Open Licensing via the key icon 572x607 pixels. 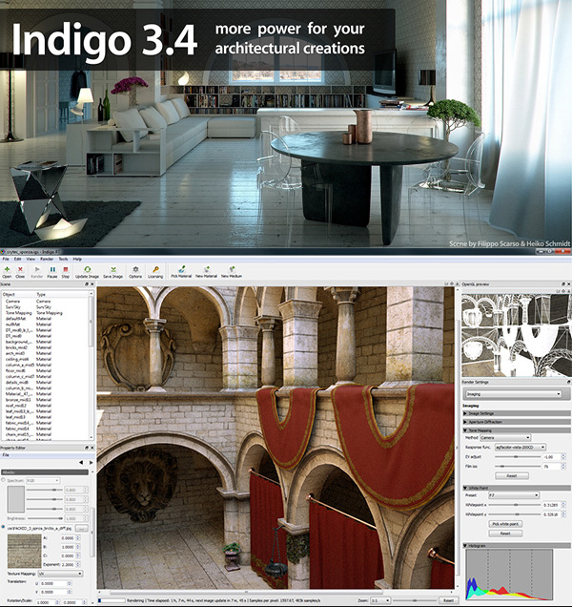(x=155, y=271)
